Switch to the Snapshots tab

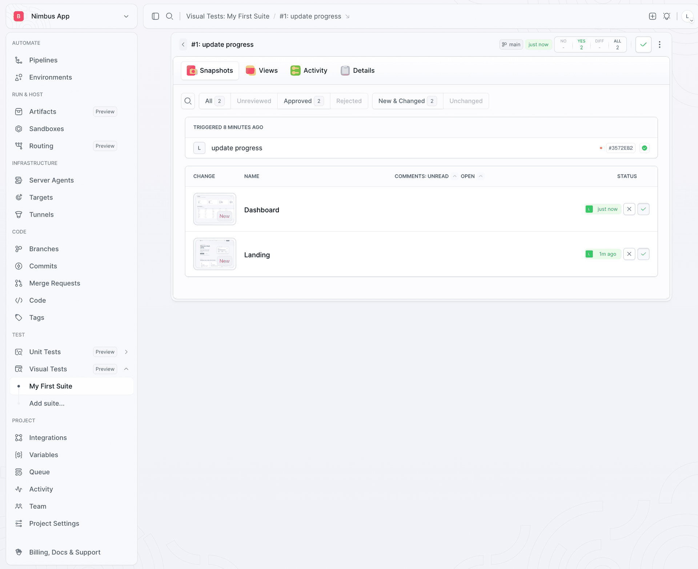pos(210,71)
